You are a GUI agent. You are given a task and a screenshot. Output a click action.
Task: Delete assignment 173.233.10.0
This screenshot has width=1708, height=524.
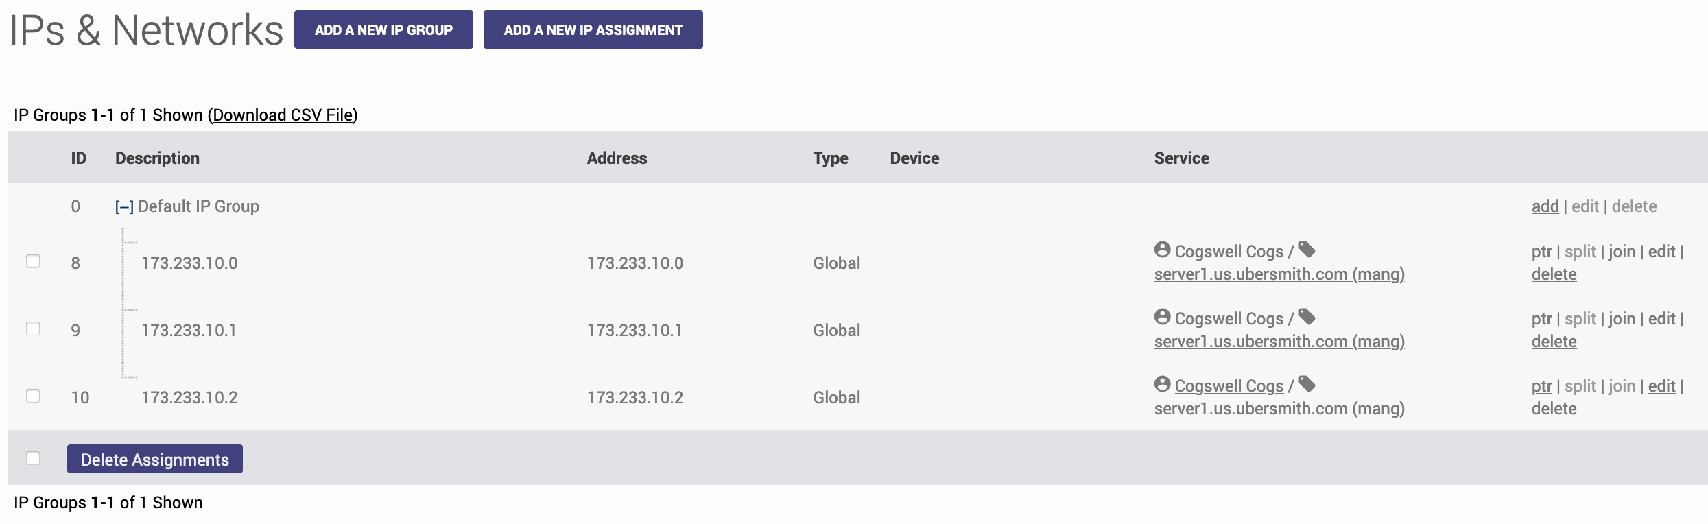pos(1554,274)
